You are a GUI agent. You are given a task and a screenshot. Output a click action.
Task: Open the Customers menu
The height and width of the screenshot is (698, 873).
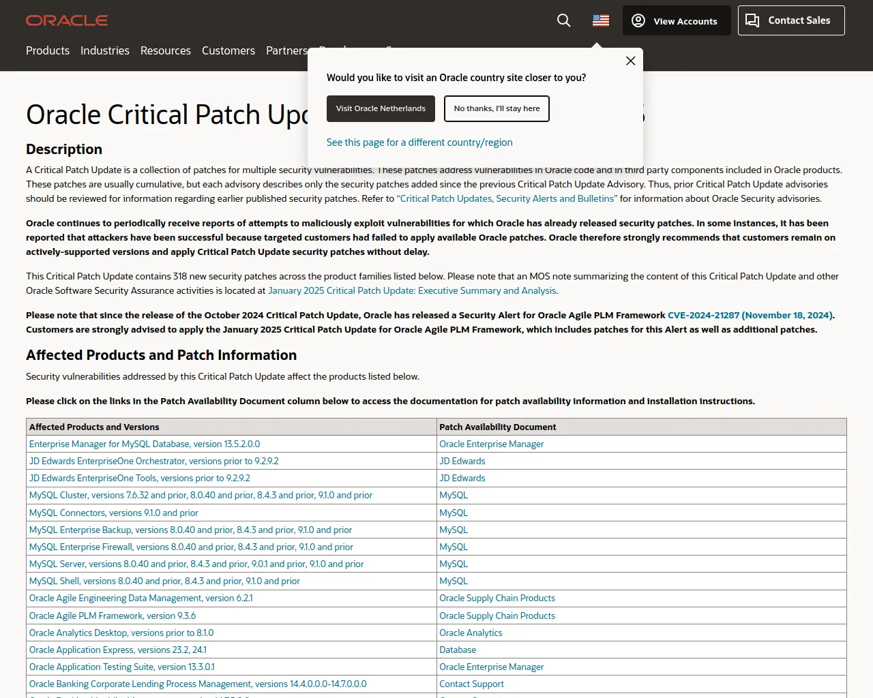pyautogui.click(x=228, y=50)
